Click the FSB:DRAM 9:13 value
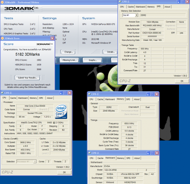The image size is (190, 184). point(129,127)
